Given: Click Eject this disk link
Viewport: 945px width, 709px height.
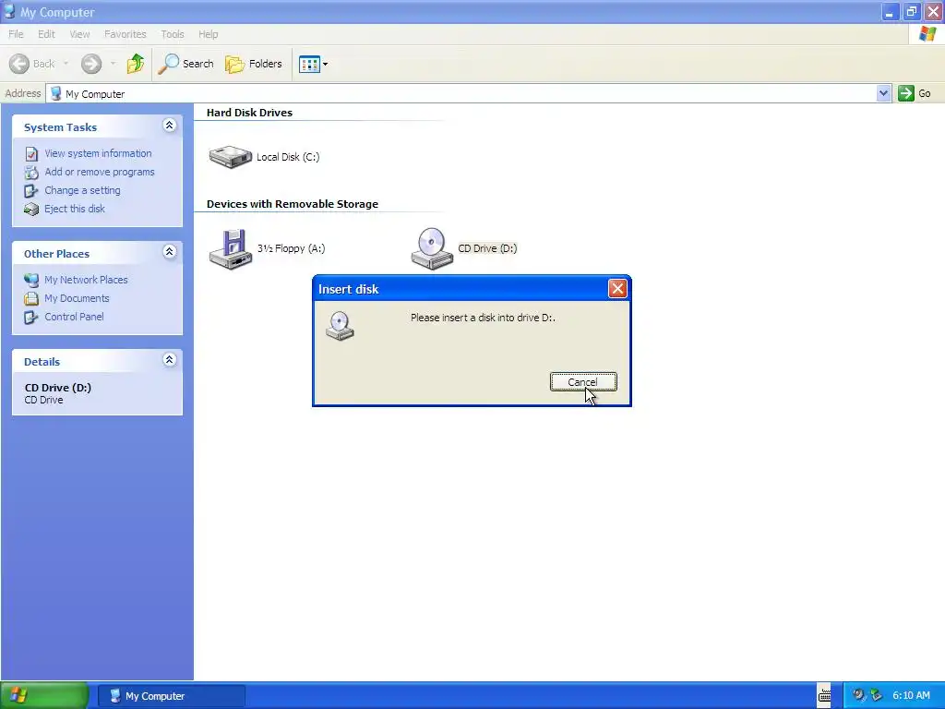Looking at the screenshot, I should [75, 209].
